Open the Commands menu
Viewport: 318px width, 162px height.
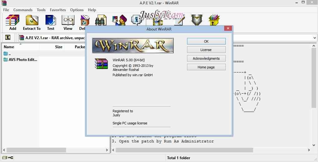23,10
